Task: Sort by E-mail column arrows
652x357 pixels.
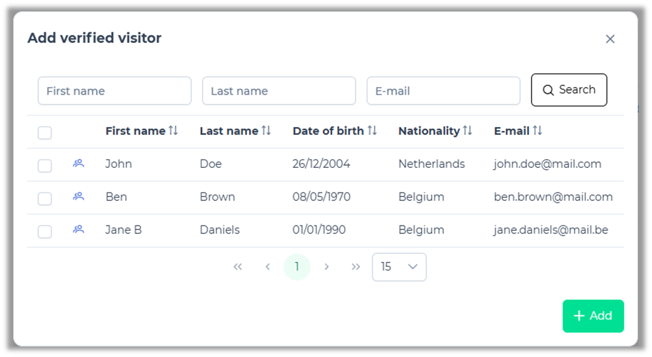Action: (537, 131)
